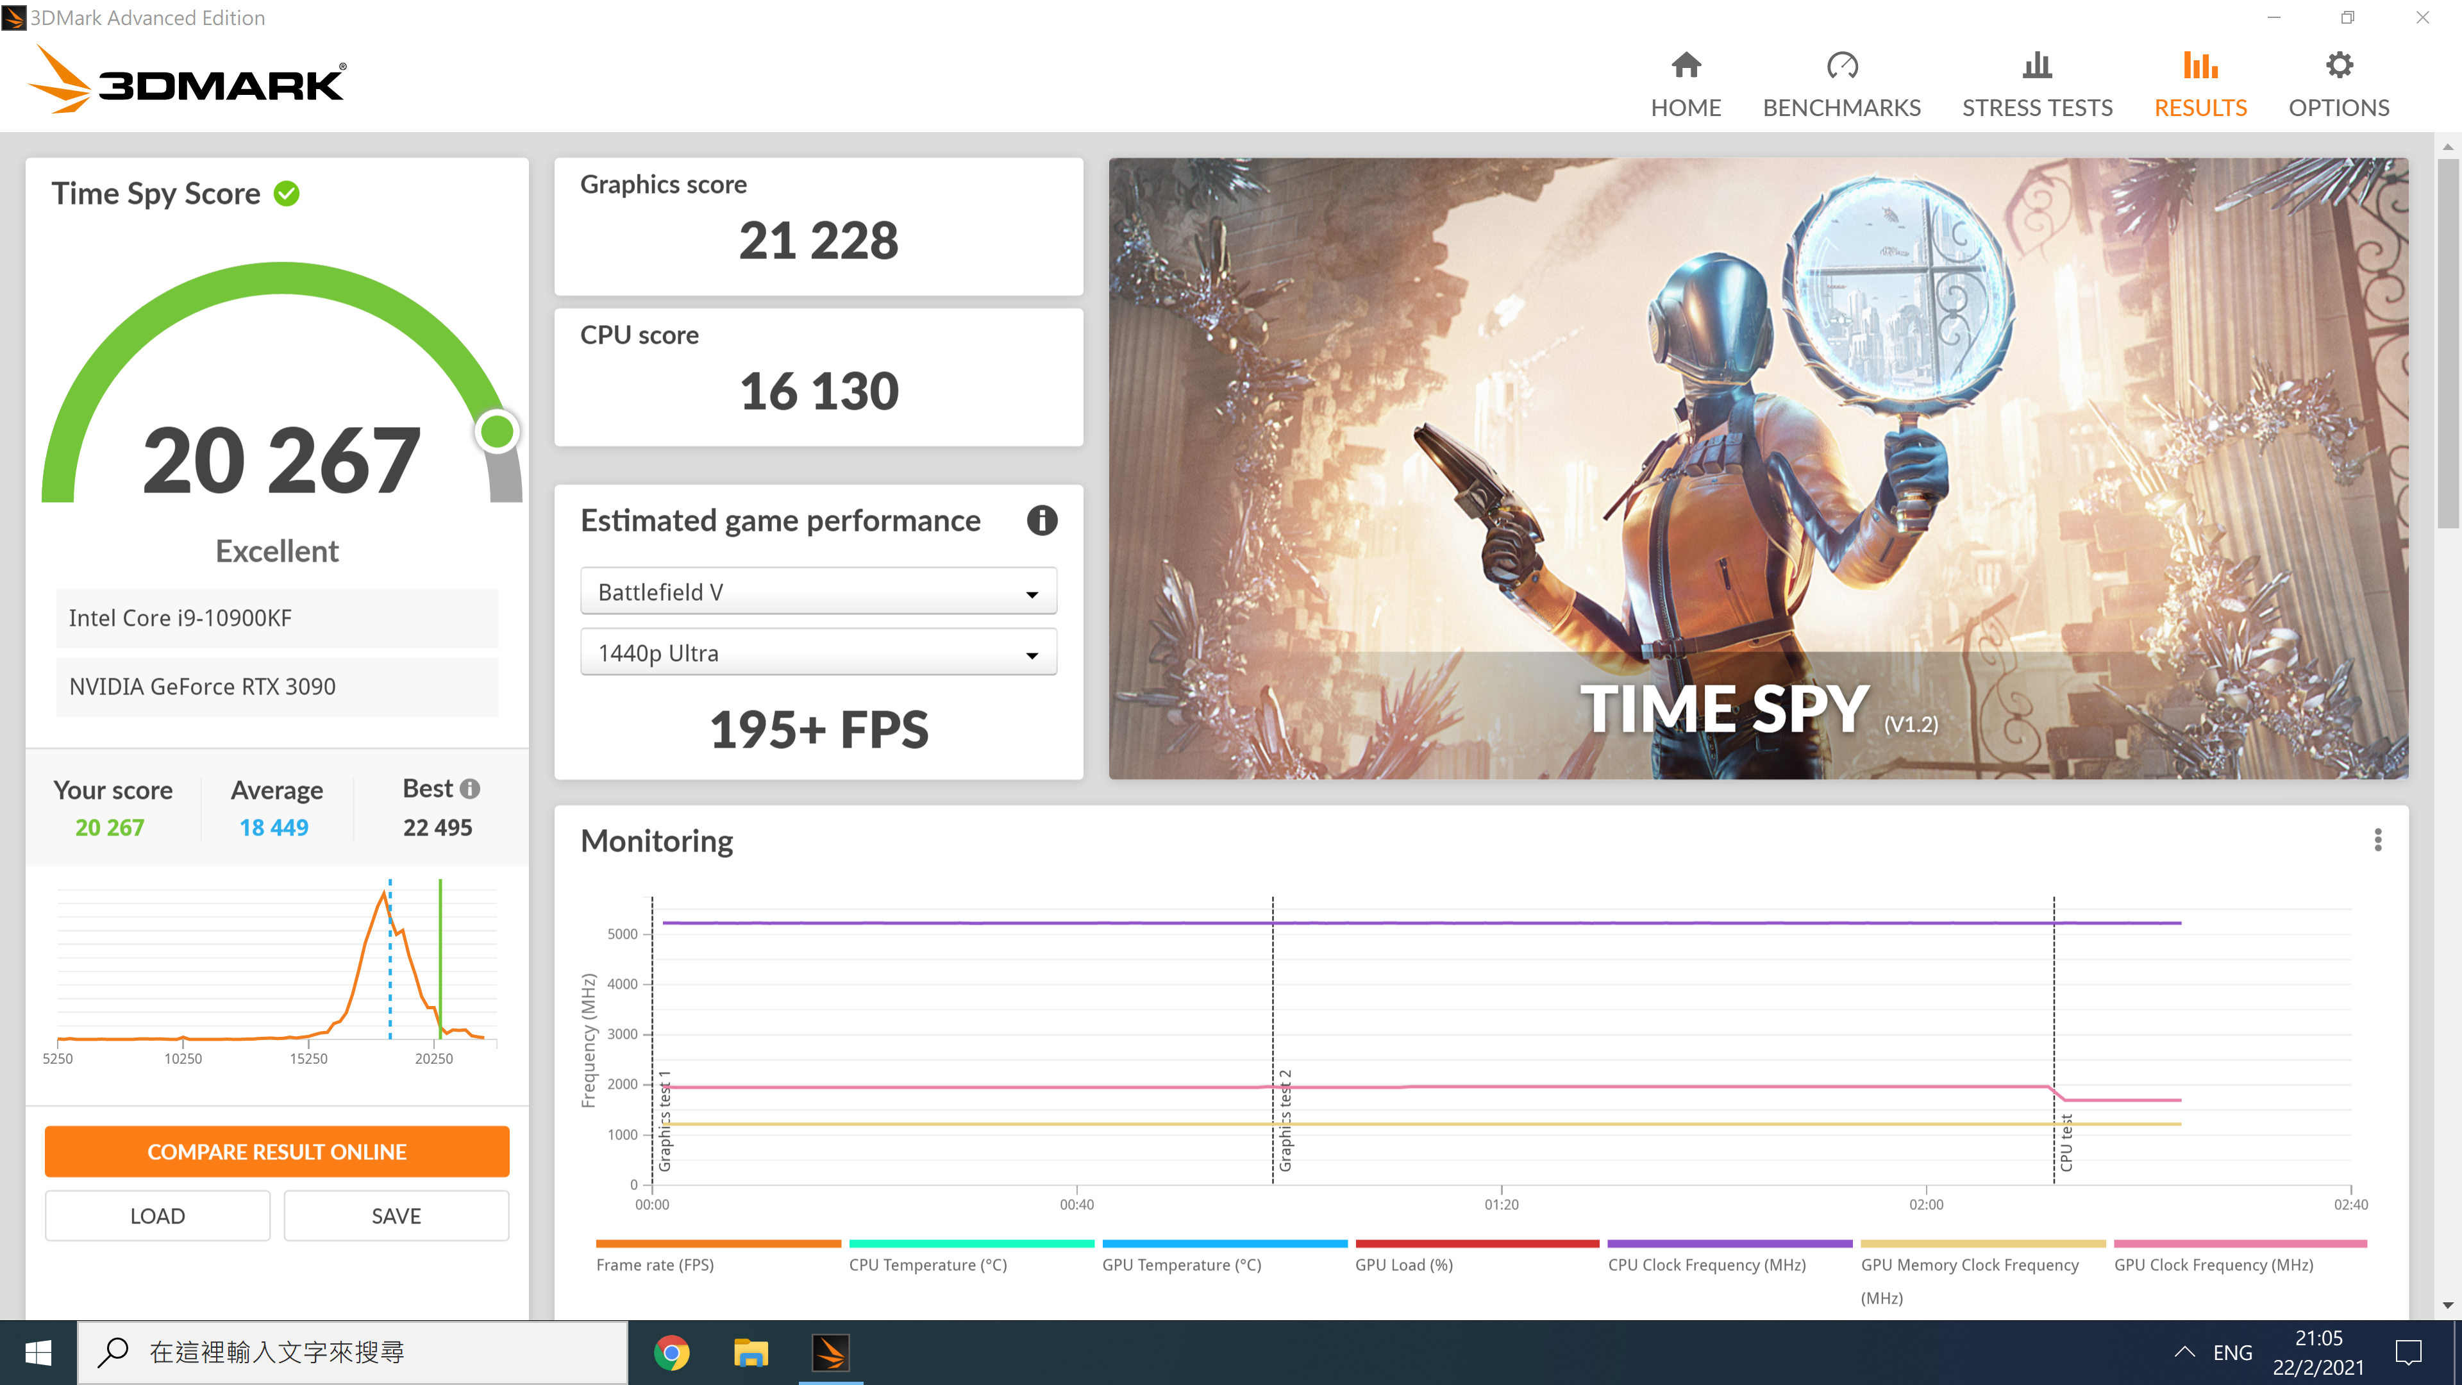Click the 195+ FPS estimate
Image resolution: width=2462 pixels, height=1385 pixels.
point(819,729)
